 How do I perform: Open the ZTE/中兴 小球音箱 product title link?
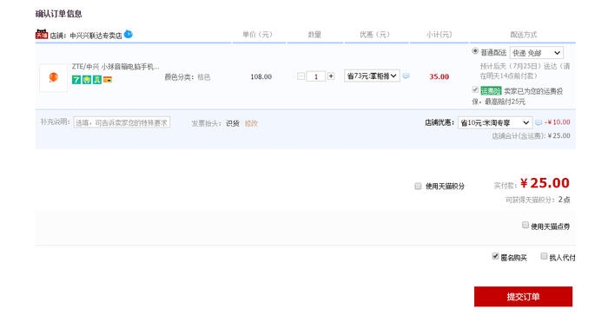(x=116, y=67)
